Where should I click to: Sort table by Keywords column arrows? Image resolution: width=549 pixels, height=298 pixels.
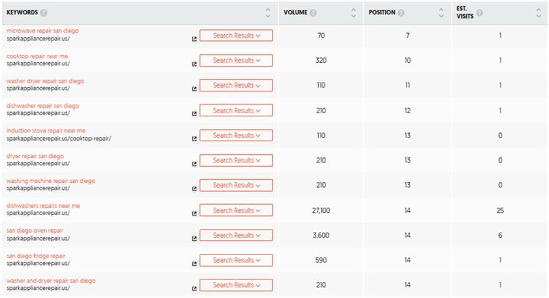click(x=268, y=12)
